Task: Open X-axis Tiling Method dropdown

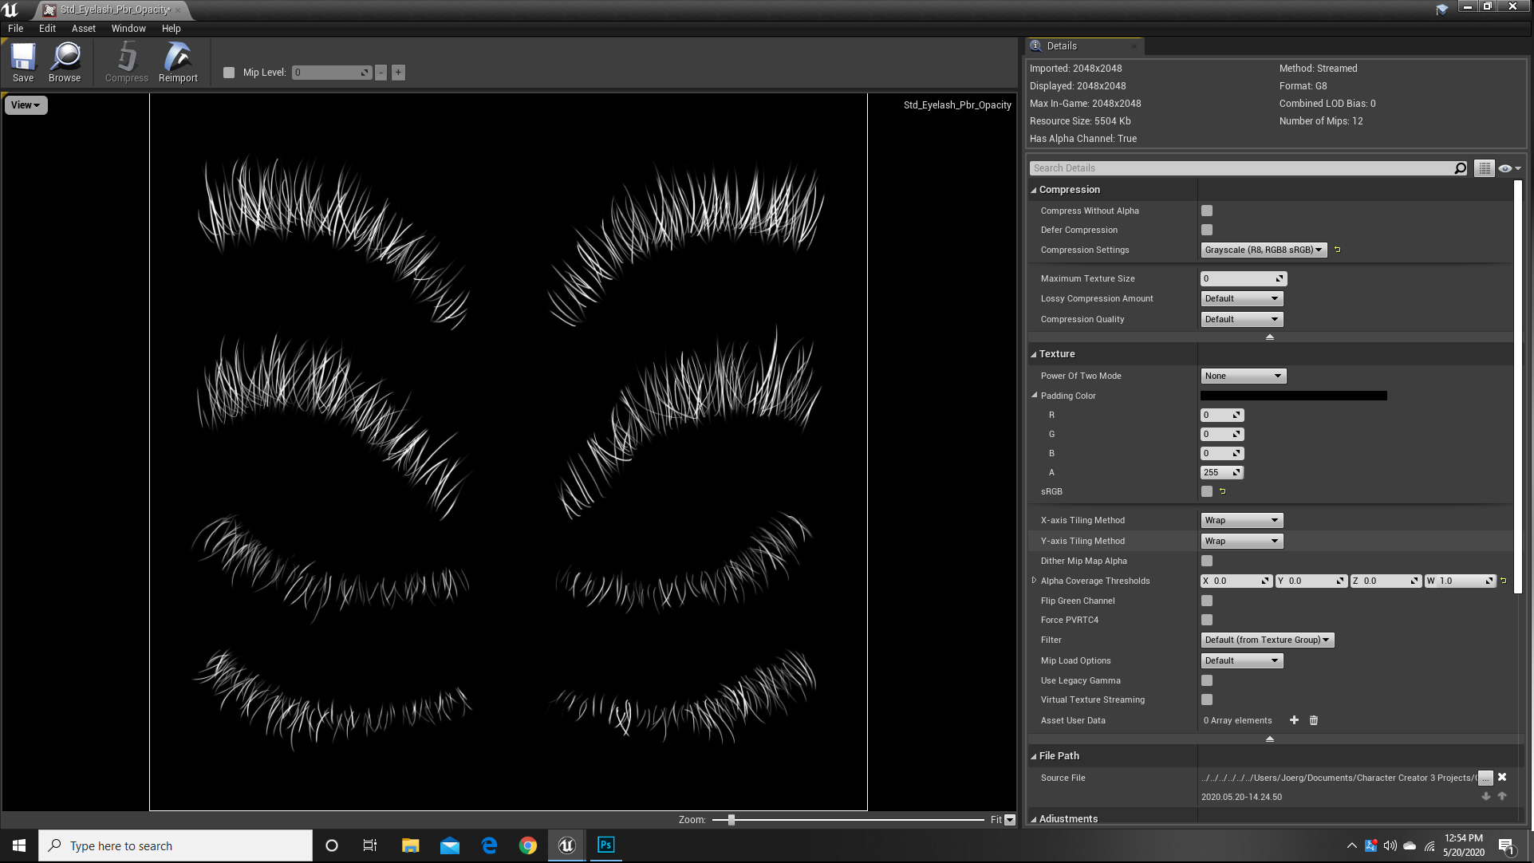Action: click(x=1241, y=520)
